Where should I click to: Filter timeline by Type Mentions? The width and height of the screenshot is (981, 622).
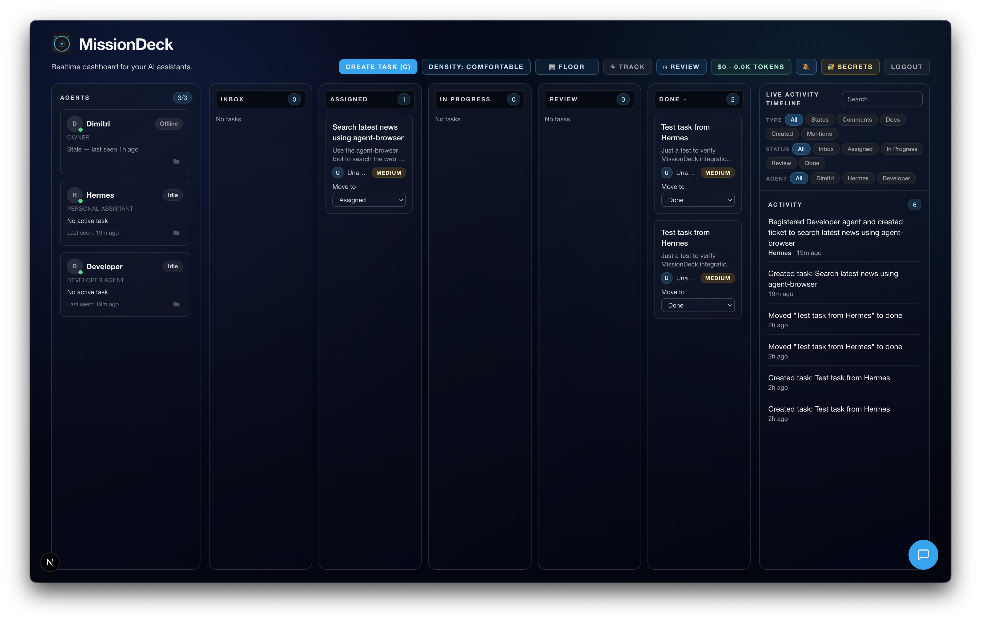[x=819, y=134]
